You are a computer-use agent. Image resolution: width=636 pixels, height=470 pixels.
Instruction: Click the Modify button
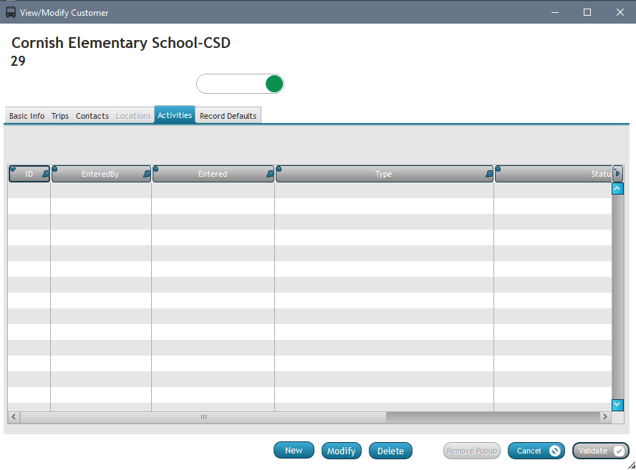341,451
